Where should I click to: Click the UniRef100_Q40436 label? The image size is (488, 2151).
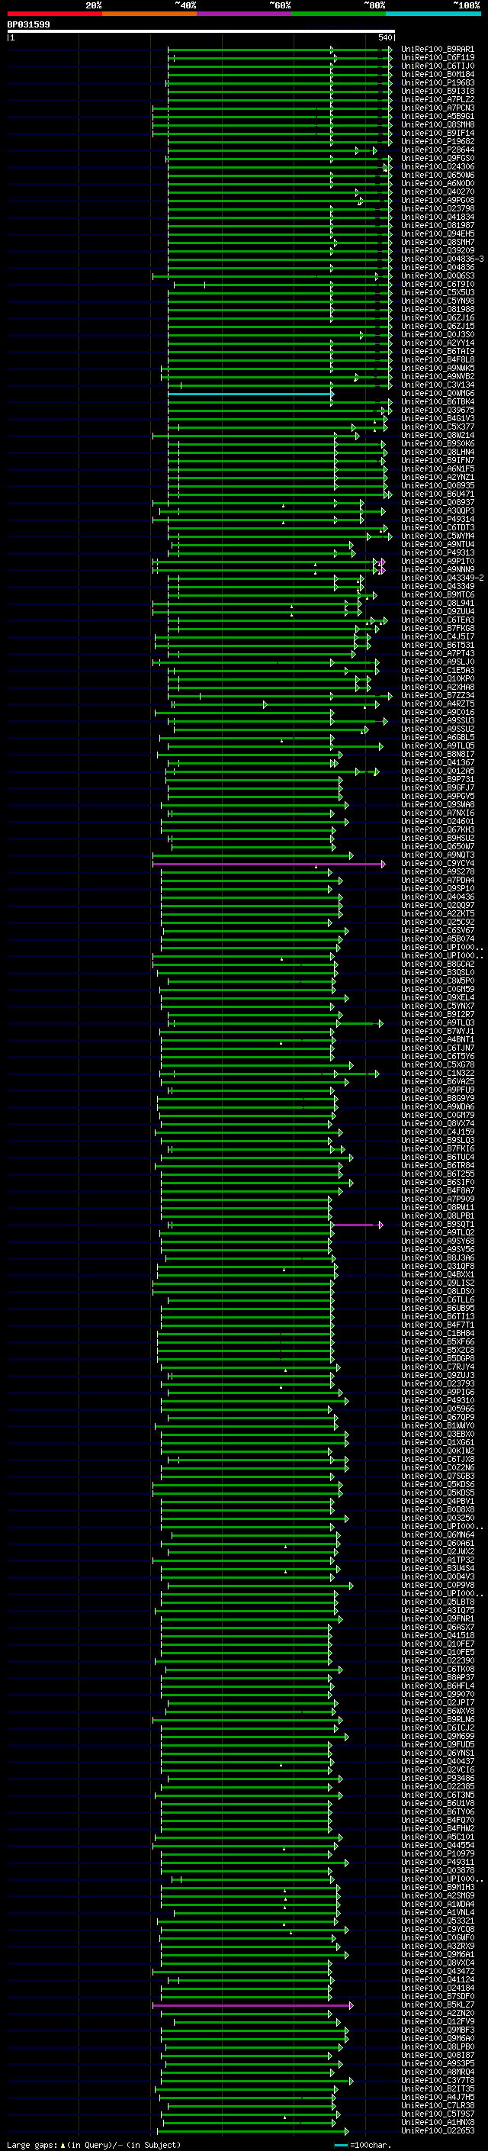438,897
